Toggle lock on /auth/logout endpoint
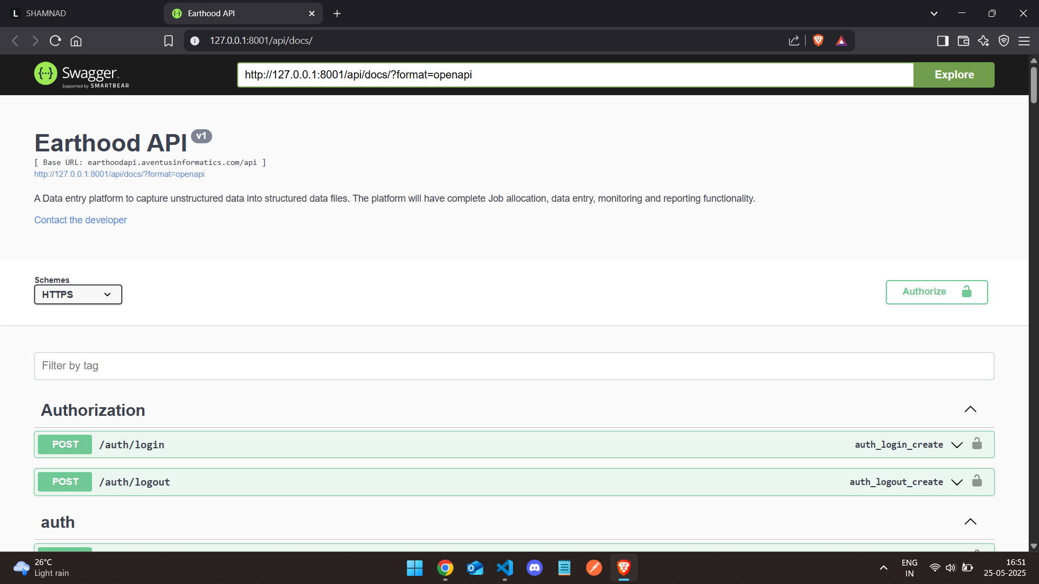This screenshot has height=584, width=1039. [977, 481]
